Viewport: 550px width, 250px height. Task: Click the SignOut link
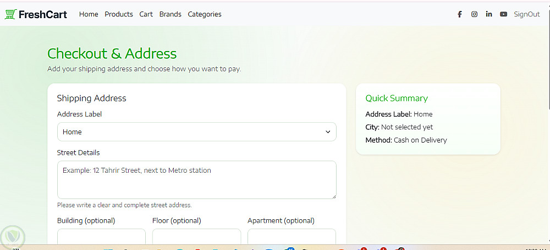[x=527, y=14]
